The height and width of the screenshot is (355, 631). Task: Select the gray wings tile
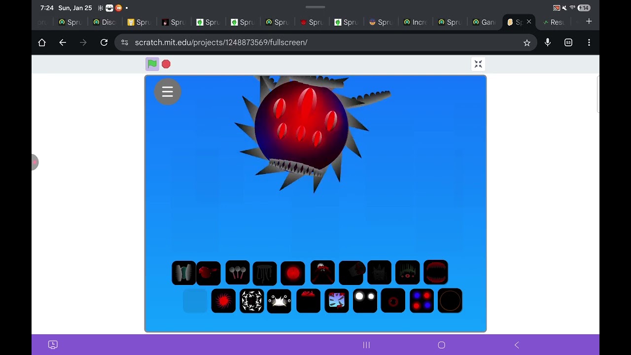click(x=183, y=273)
